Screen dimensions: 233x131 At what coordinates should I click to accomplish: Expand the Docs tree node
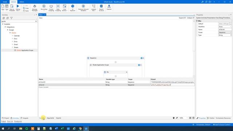(x=12, y=39)
